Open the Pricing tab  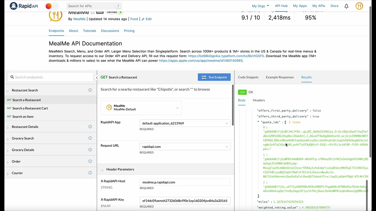point(129,31)
